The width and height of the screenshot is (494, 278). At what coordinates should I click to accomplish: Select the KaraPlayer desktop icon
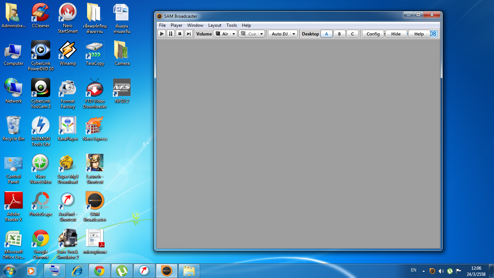(x=68, y=129)
